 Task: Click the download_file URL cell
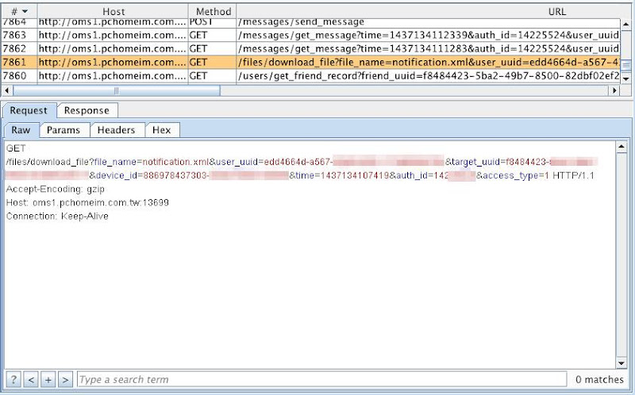point(428,63)
